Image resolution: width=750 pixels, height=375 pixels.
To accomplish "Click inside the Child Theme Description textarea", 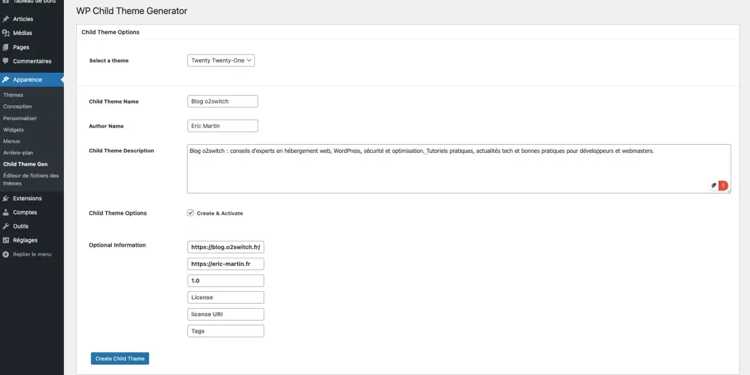I will point(459,169).
